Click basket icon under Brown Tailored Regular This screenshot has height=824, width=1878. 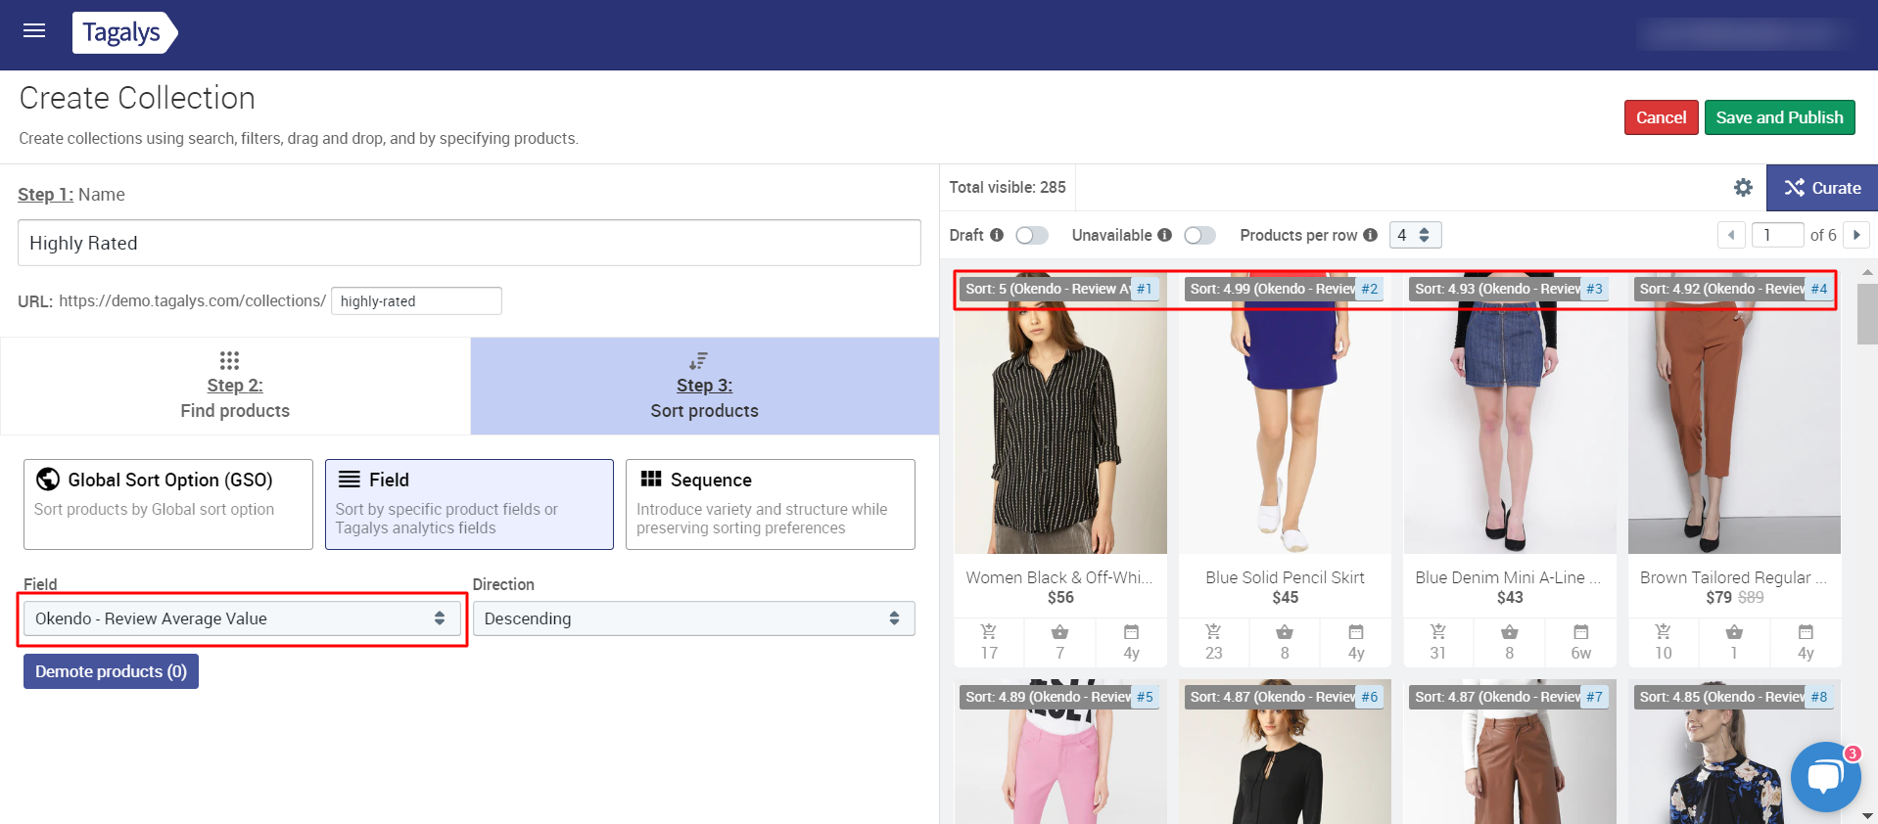pos(1734,632)
